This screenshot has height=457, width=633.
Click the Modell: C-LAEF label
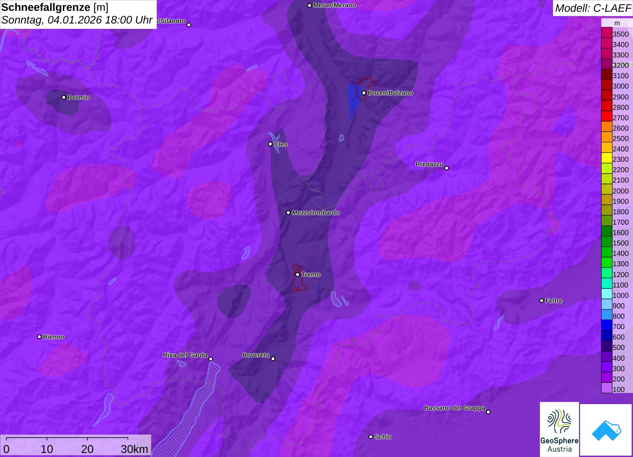click(x=593, y=8)
